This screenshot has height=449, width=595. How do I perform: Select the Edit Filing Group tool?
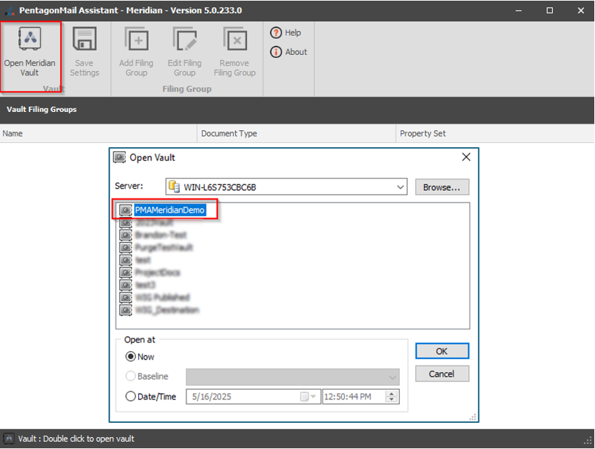[184, 52]
